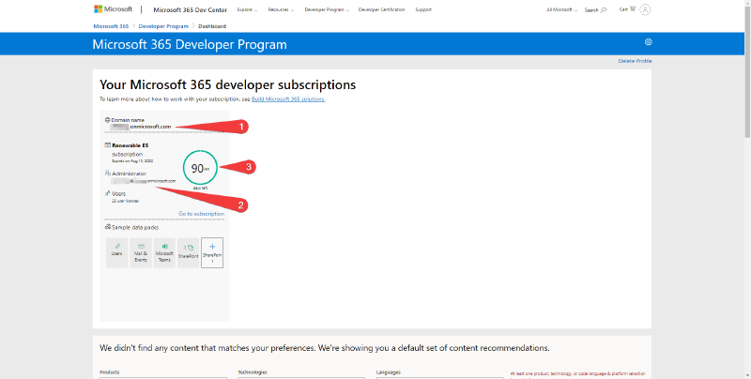Image resolution: width=751 pixels, height=379 pixels.
Task: Open the Developer Certification menu item
Action: click(x=381, y=9)
